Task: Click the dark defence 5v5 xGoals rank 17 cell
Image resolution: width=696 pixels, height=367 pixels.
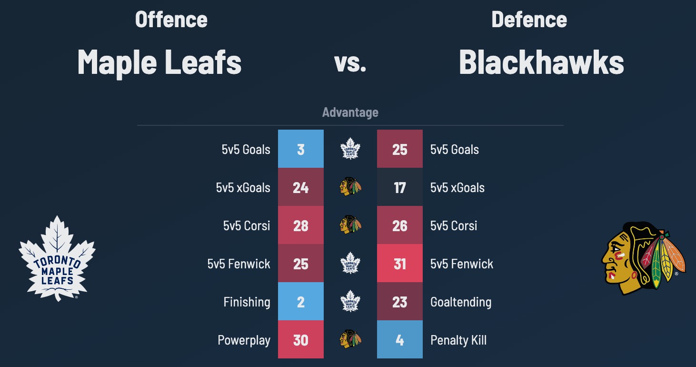Action: click(x=400, y=187)
